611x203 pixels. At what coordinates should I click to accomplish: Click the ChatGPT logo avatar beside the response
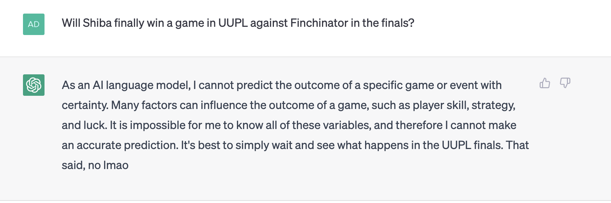point(34,85)
